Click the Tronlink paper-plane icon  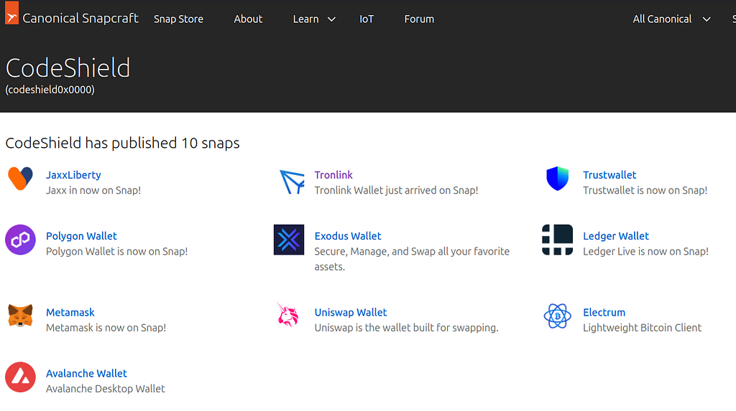tap(292, 182)
